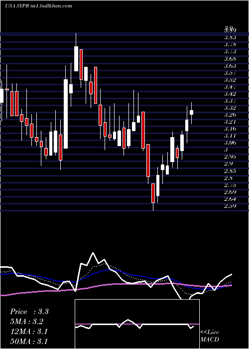The width and height of the screenshot is (249, 349).
Task: Click the 3.37 price axis label
Action: point(230,101)
